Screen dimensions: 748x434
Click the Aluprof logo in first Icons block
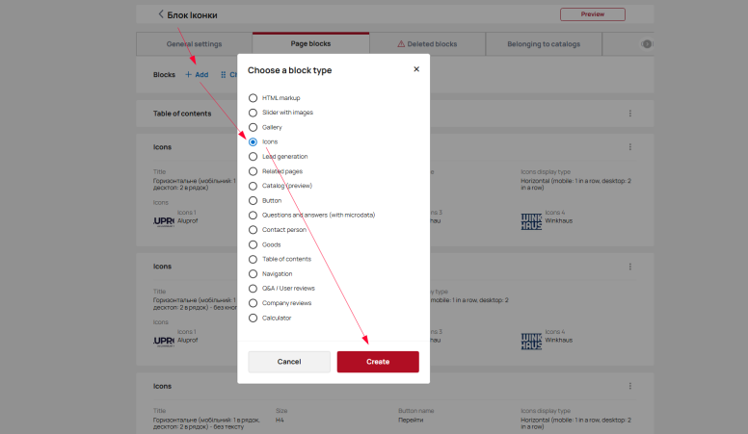pos(164,221)
